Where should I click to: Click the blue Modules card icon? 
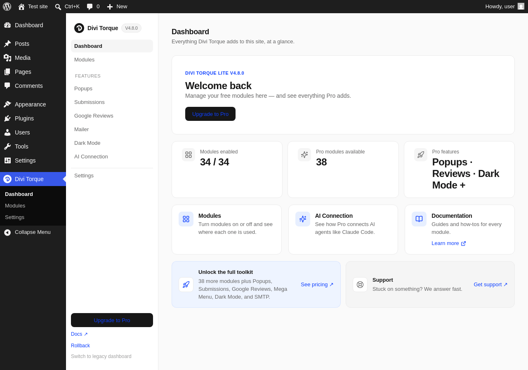click(186, 219)
